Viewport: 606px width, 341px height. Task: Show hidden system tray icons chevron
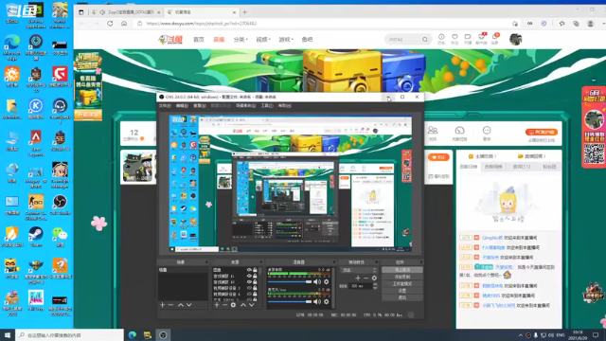[x=520, y=335]
